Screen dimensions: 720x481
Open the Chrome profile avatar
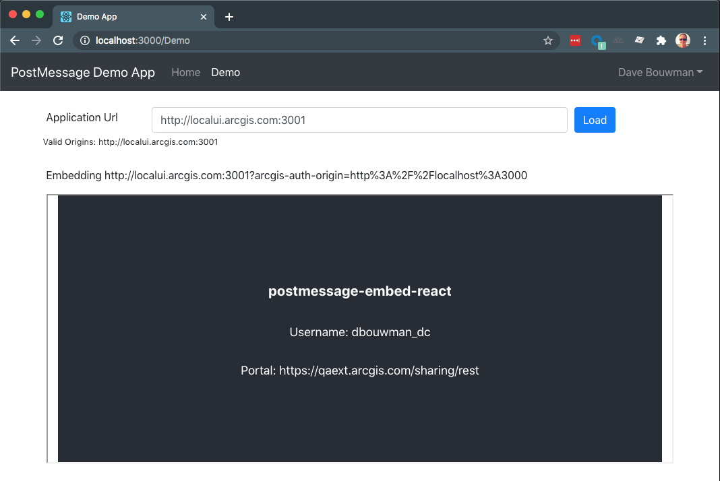tap(683, 40)
